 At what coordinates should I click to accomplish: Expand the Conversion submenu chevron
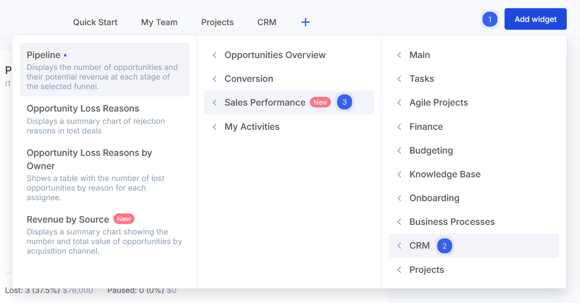215,79
